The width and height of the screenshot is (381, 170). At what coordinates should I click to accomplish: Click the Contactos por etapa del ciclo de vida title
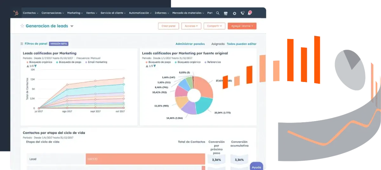[54, 133]
